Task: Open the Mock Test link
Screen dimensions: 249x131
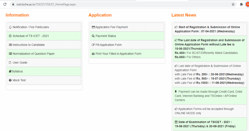Action: pyautogui.click(x=19, y=80)
